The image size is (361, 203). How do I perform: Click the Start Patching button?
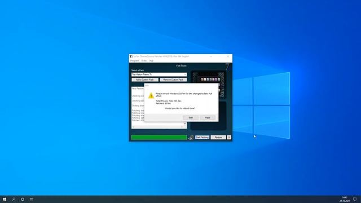click(202, 138)
